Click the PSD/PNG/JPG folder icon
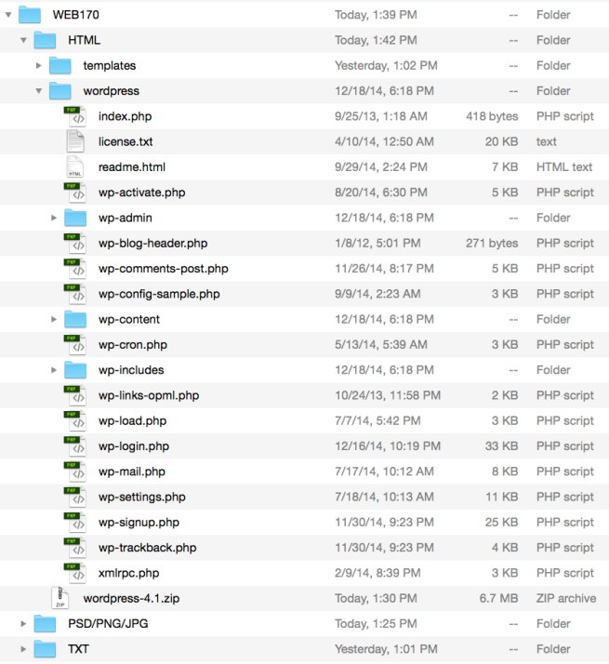The image size is (609, 664). 45,624
